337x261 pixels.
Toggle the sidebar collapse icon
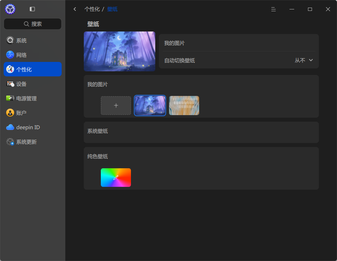tap(32, 9)
